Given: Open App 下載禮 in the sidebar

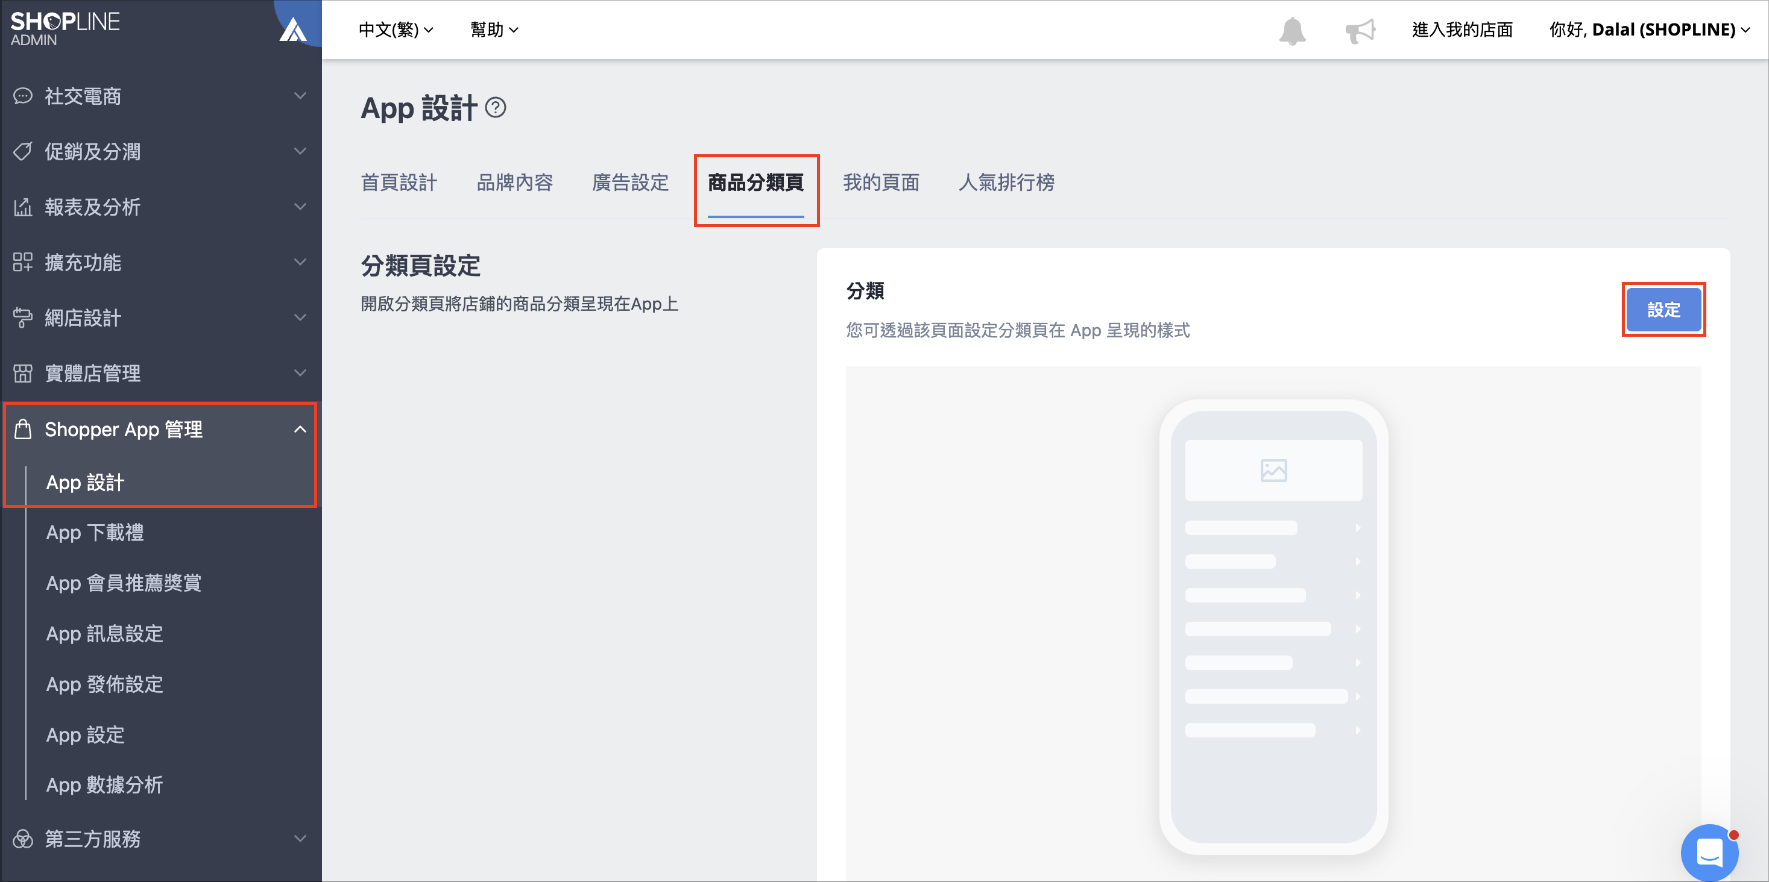Looking at the screenshot, I should coord(95,533).
